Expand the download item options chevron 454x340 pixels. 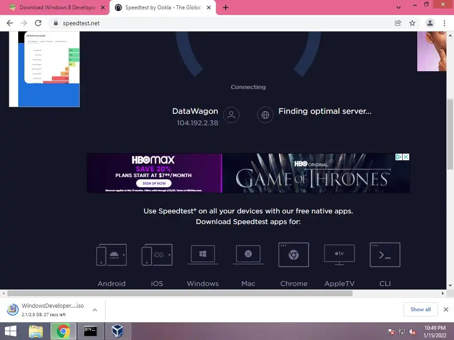pos(95,310)
